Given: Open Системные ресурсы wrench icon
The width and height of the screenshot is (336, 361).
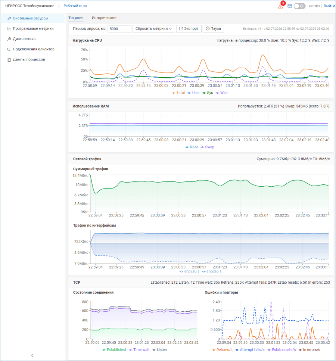Looking at the screenshot, I should [x=9, y=18].
